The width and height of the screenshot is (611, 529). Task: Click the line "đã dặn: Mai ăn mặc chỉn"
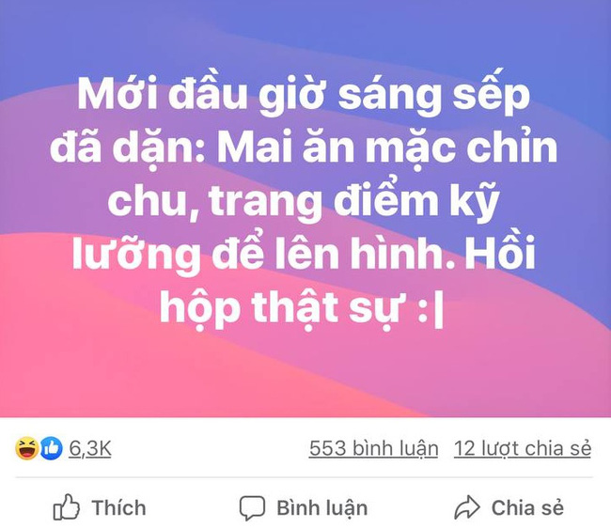point(304,148)
